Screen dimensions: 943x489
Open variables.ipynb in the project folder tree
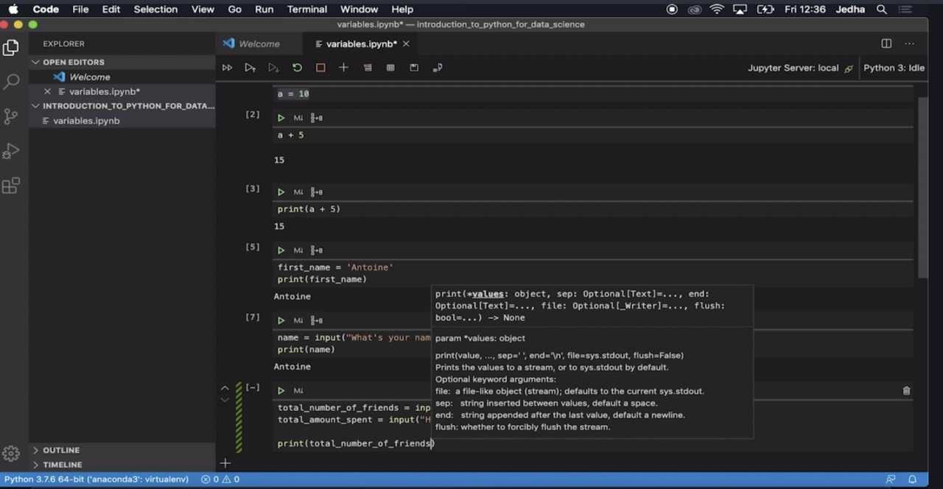click(x=85, y=121)
